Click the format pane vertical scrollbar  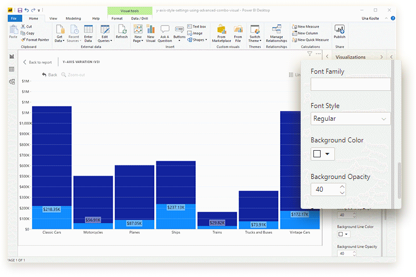(x=399, y=180)
